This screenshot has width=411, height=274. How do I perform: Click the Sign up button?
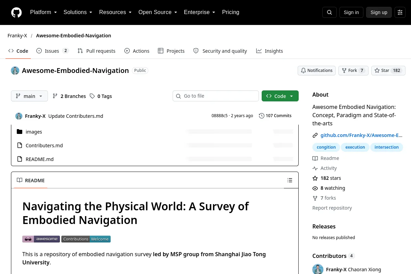[379, 12]
